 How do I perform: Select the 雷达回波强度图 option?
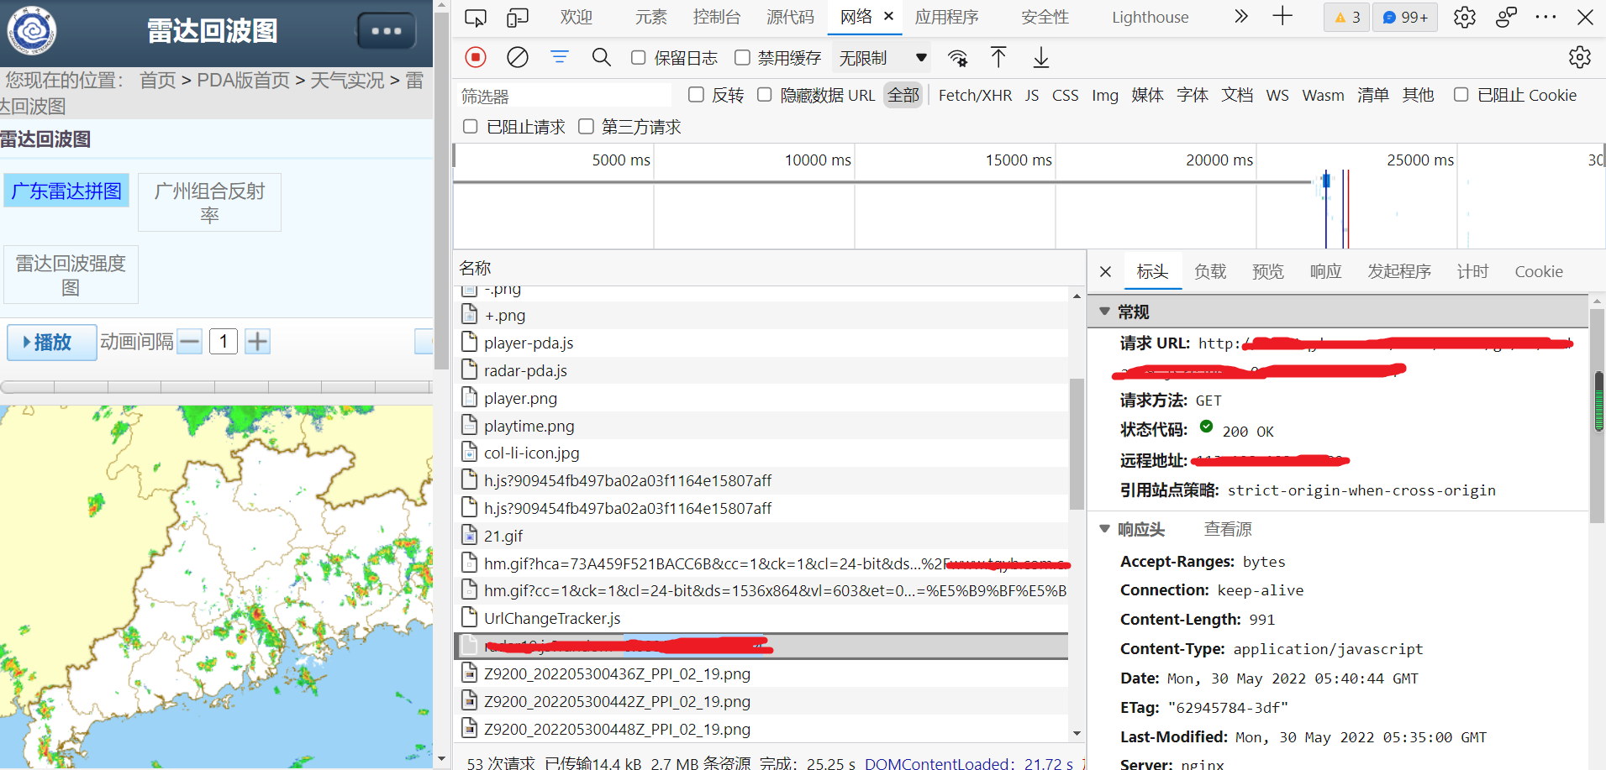[x=71, y=275]
